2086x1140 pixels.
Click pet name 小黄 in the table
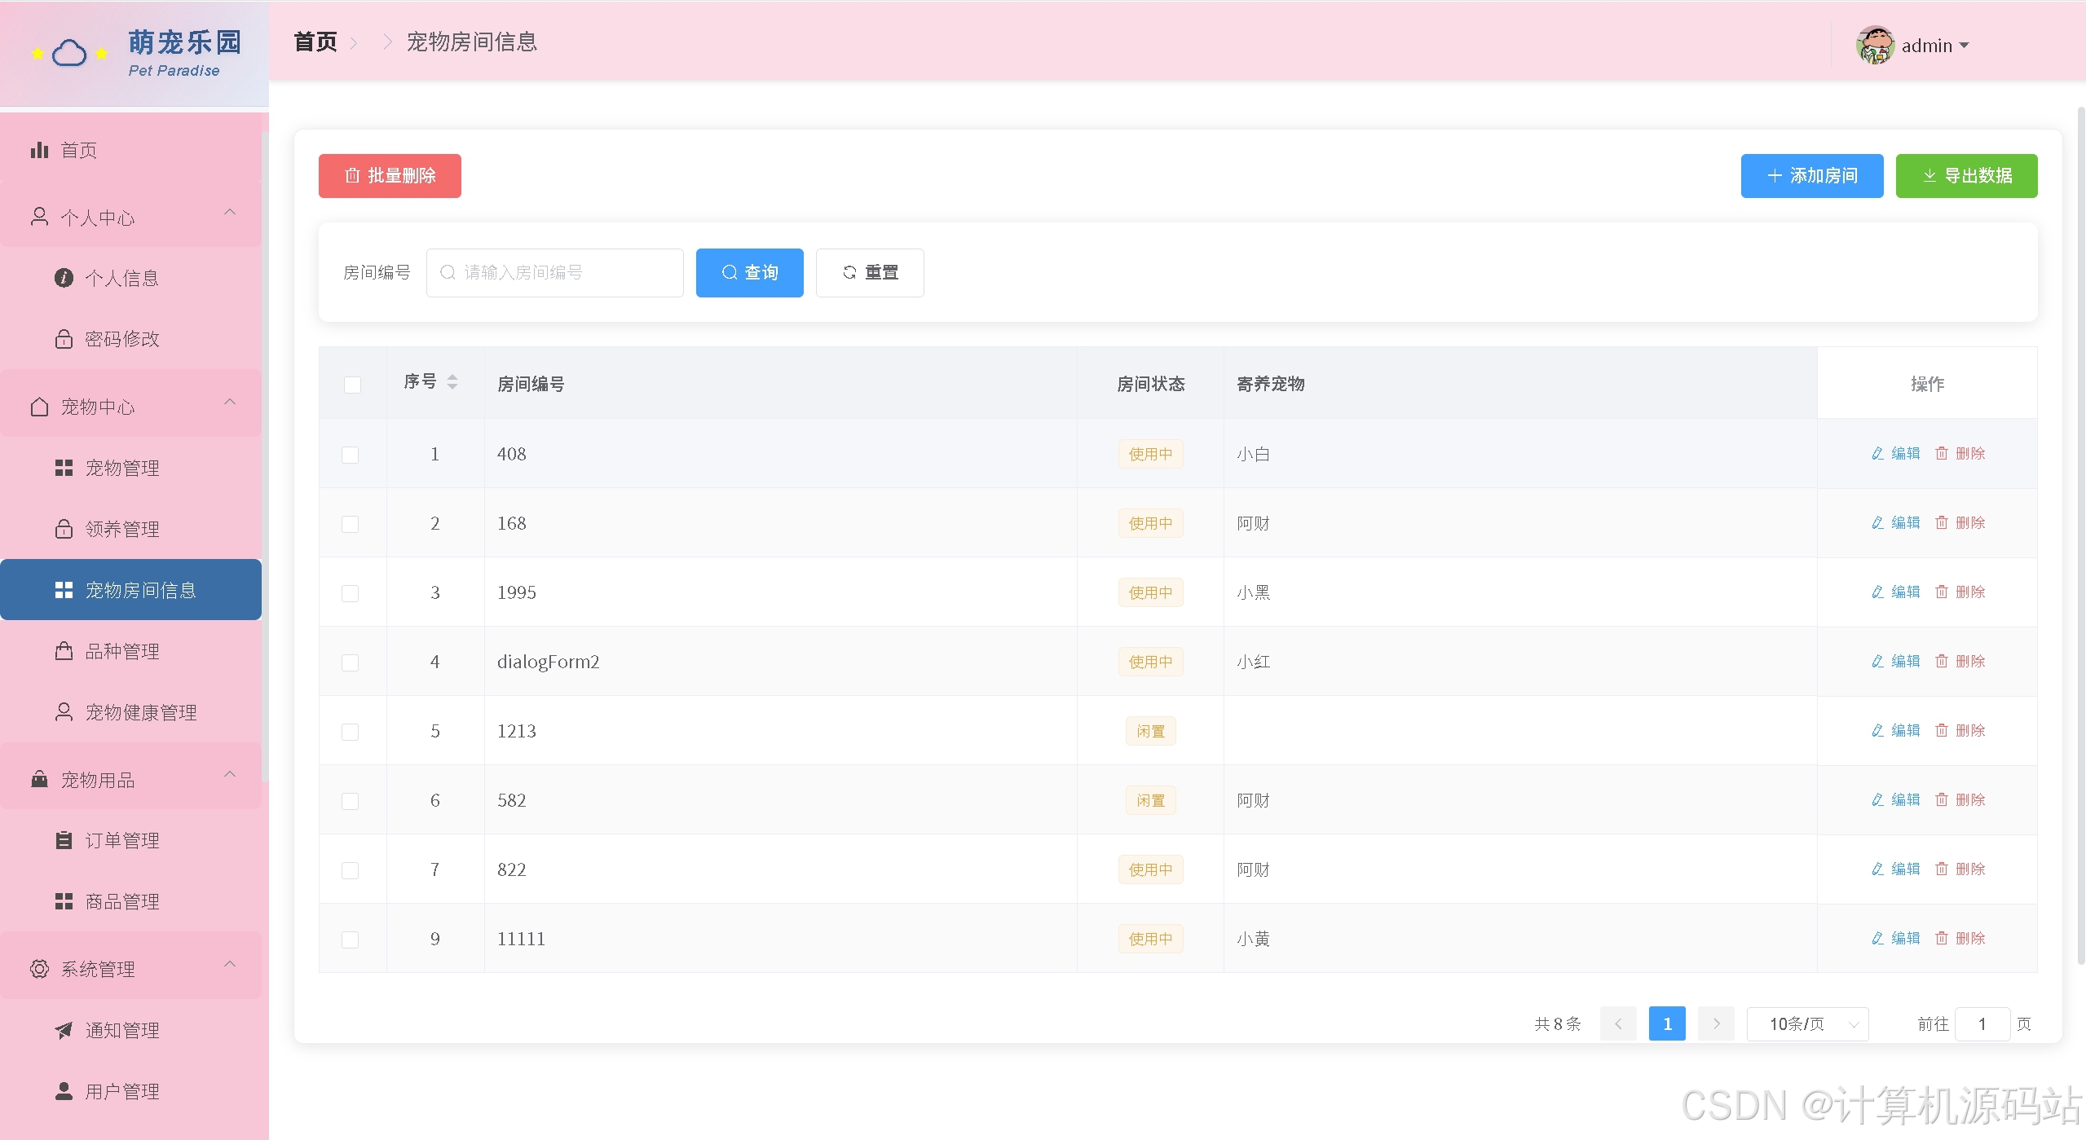click(x=1253, y=939)
